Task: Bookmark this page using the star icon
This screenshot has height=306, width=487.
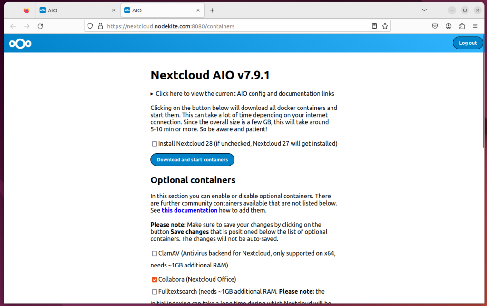Action: tap(385, 26)
